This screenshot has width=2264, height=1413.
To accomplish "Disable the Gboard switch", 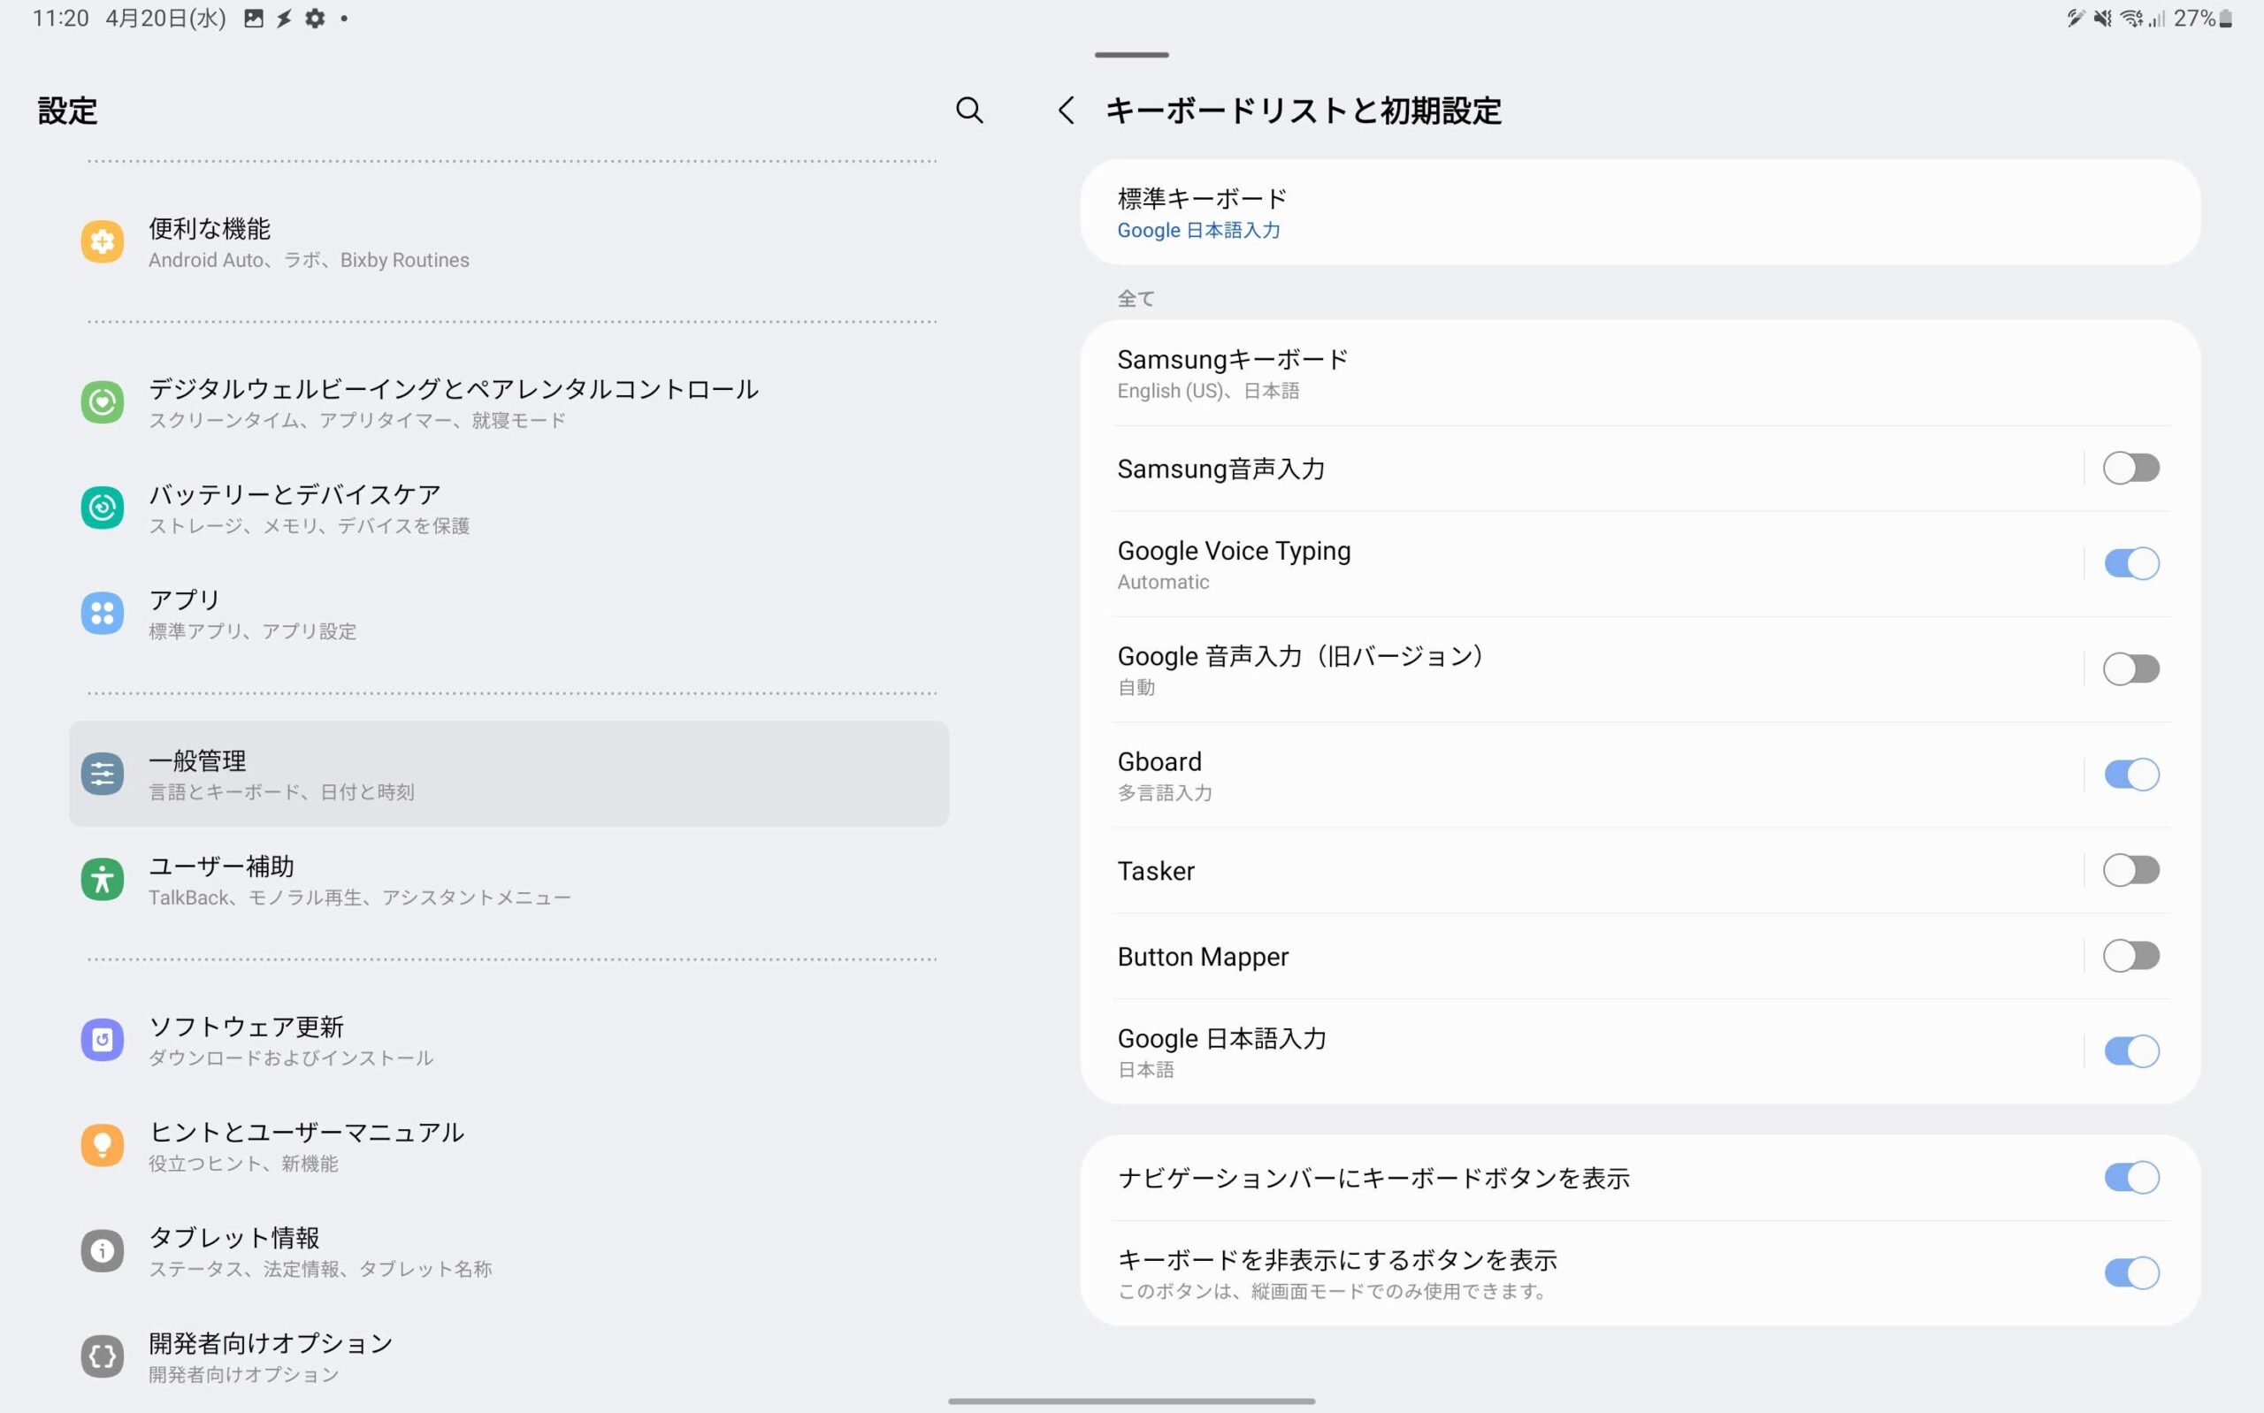I will (x=2130, y=775).
